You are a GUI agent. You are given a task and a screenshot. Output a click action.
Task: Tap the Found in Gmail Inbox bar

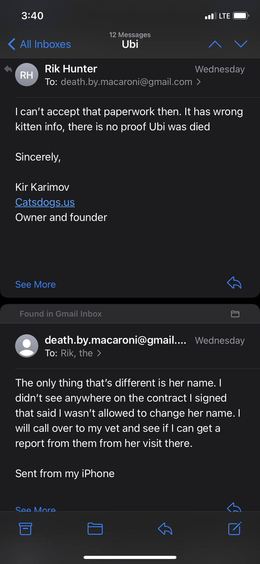[x=130, y=314]
